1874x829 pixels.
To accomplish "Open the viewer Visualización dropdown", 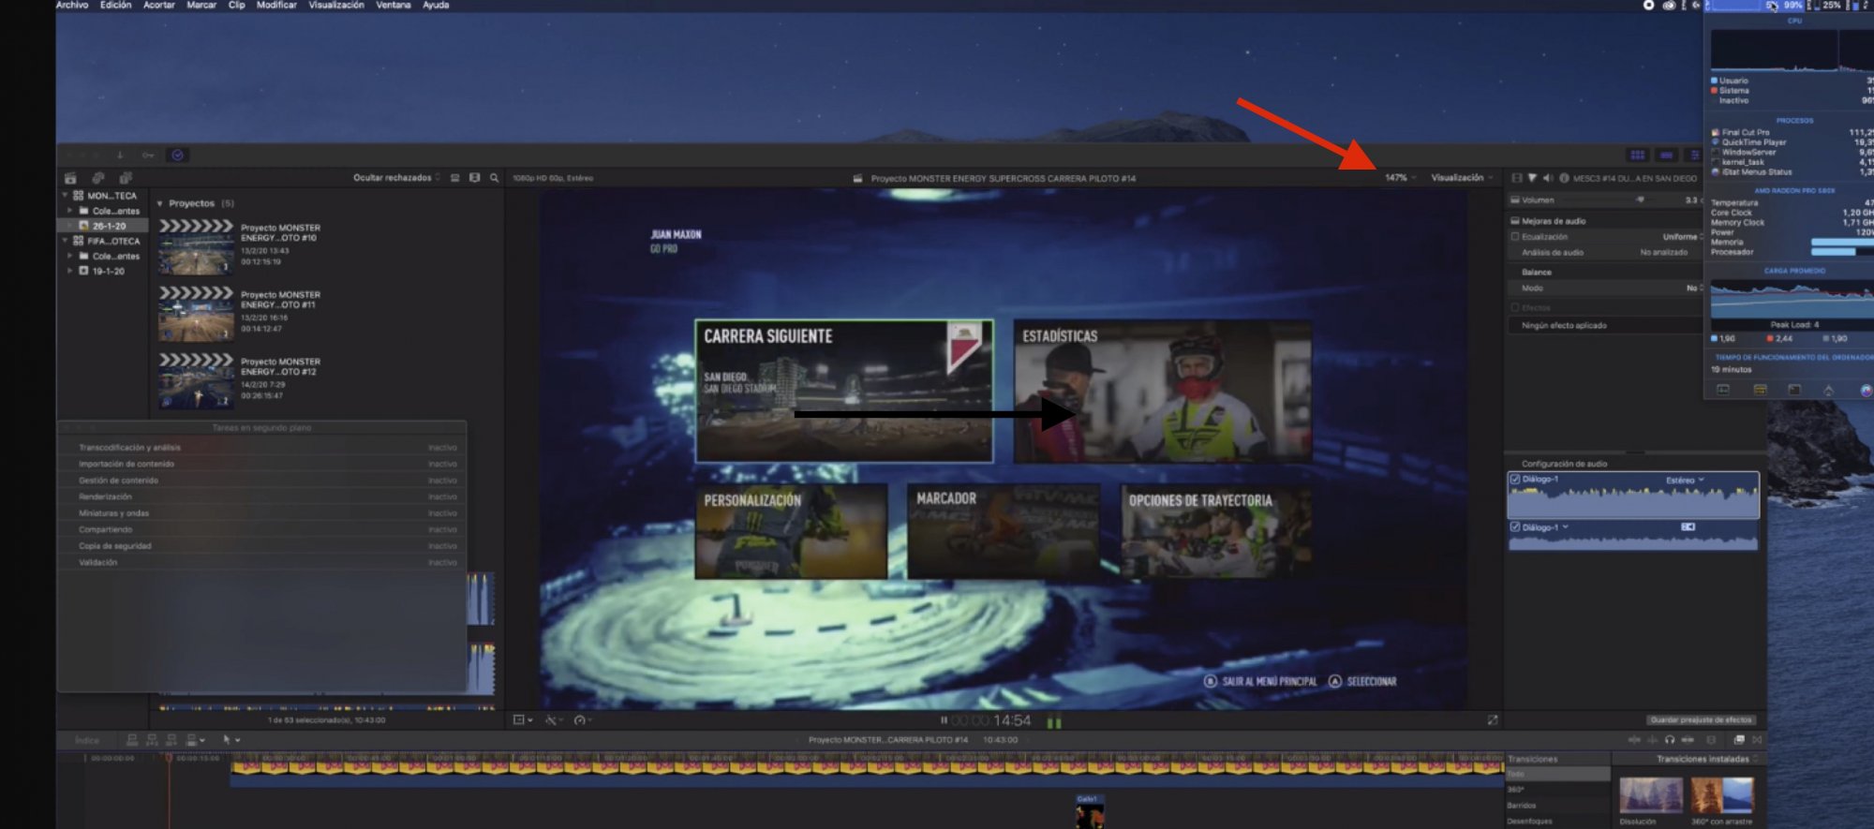I will pyautogui.click(x=1462, y=177).
